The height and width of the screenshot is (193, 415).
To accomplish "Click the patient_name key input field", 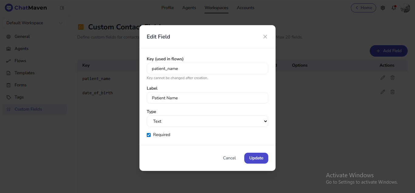I will pyautogui.click(x=207, y=68).
